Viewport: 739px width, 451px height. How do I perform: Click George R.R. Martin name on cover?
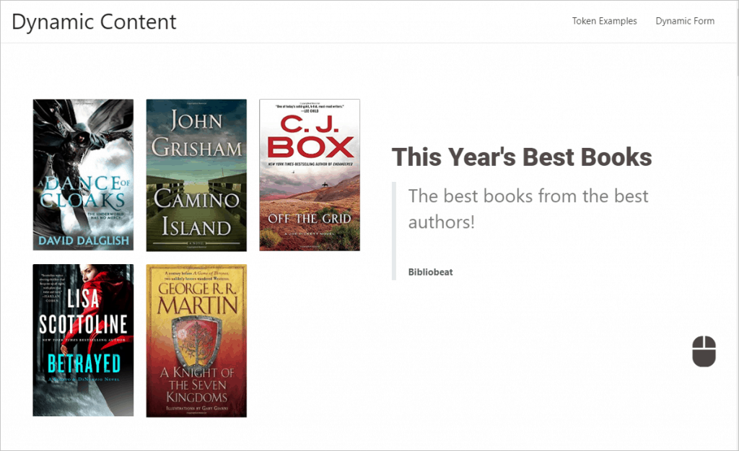pyautogui.click(x=198, y=298)
